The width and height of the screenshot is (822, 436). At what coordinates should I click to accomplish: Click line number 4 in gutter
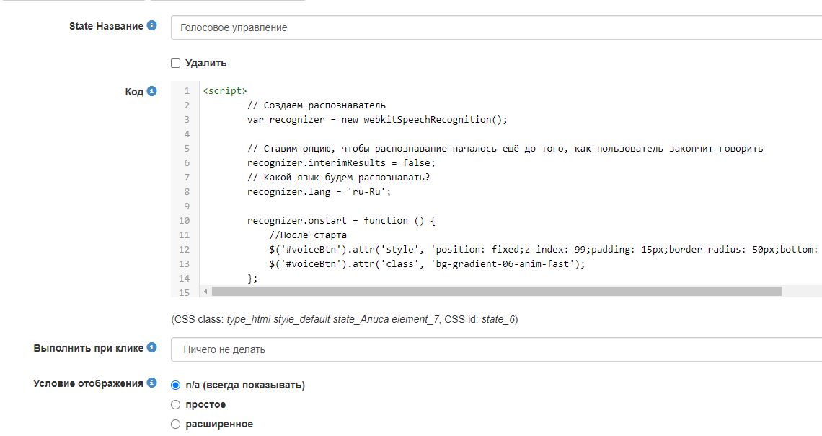click(x=187, y=134)
